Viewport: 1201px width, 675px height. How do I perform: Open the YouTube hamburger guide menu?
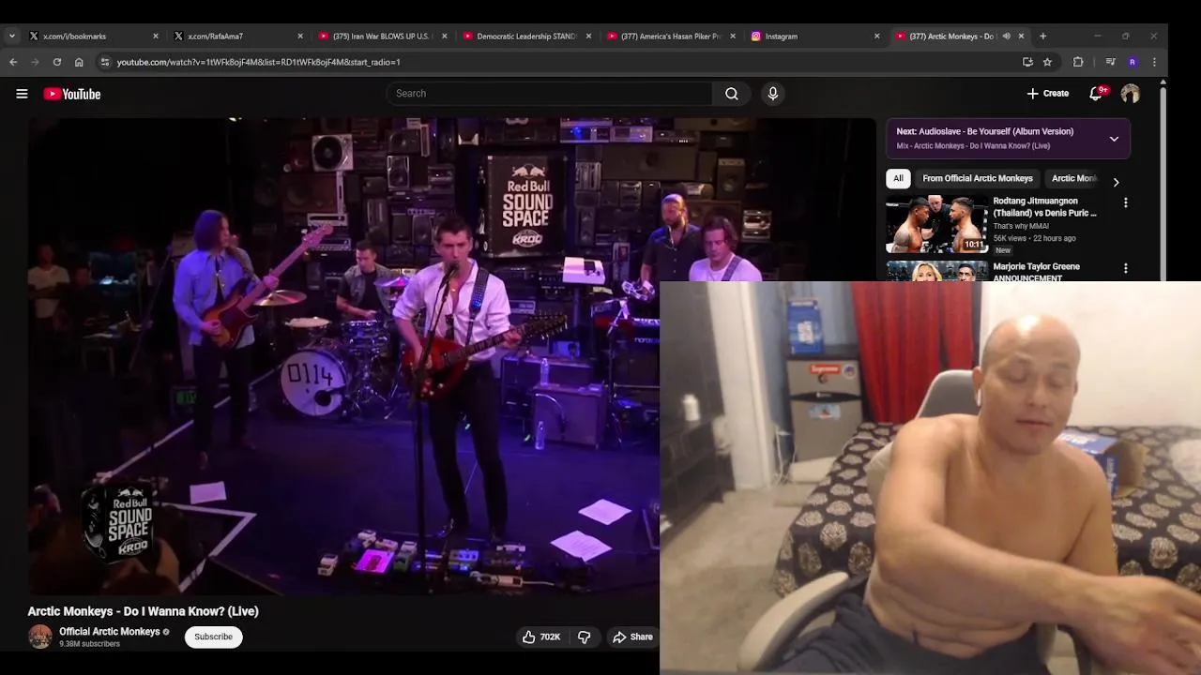pyautogui.click(x=22, y=94)
